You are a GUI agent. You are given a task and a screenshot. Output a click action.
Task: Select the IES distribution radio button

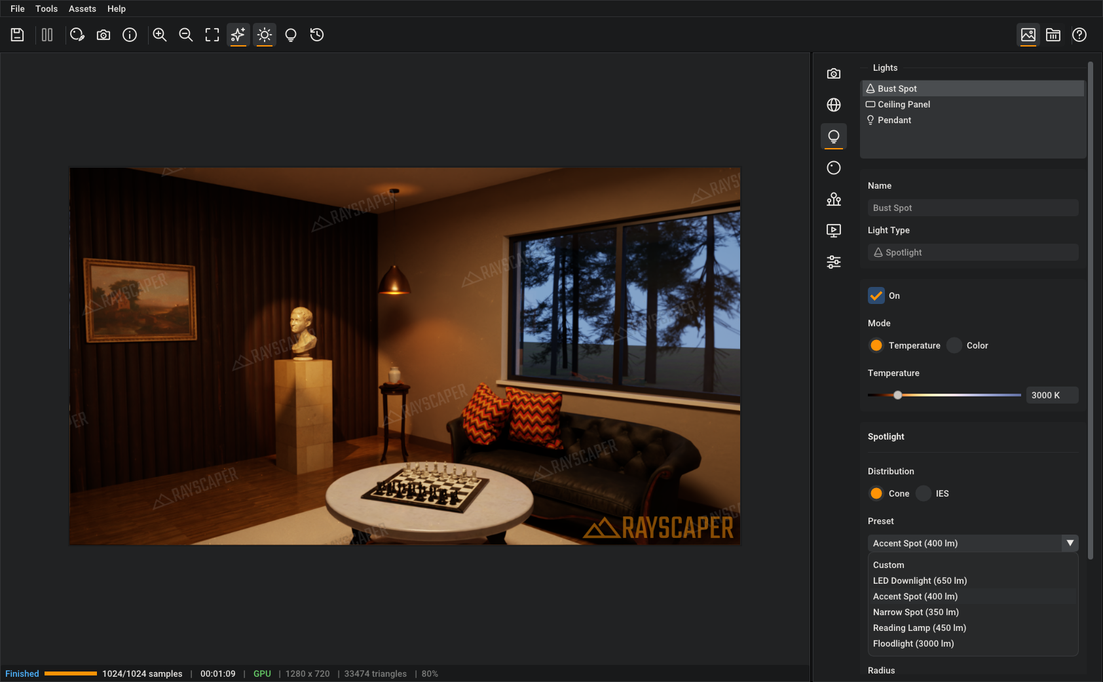coord(924,493)
